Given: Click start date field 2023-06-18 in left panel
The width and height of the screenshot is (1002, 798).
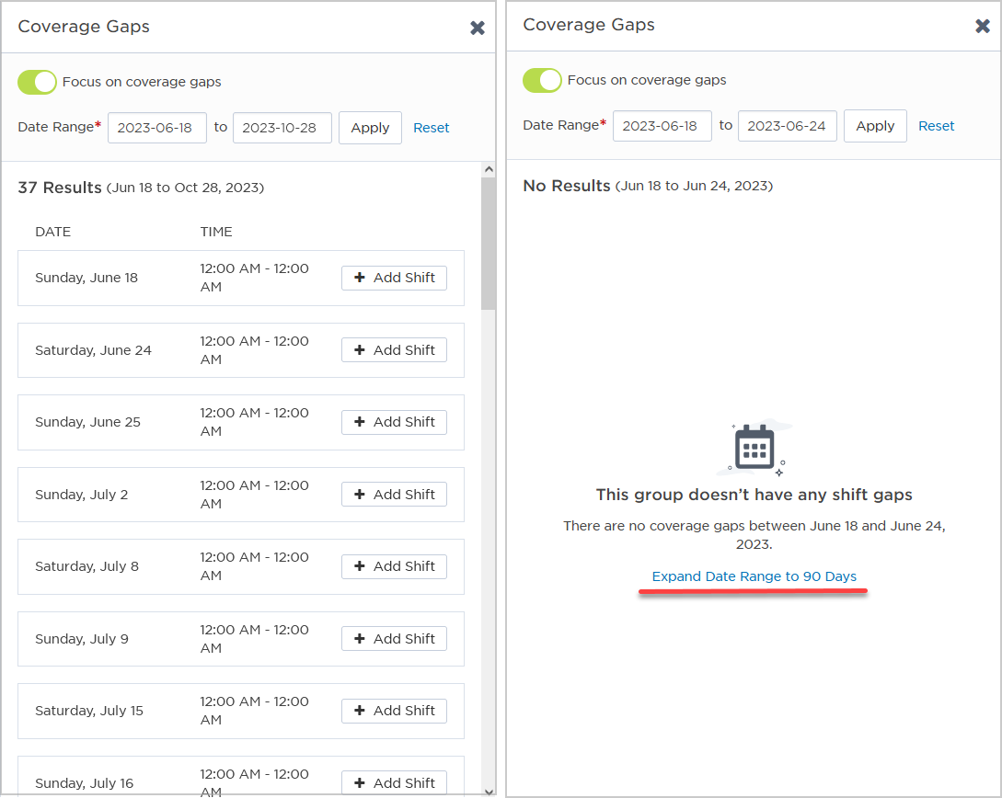Looking at the screenshot, I should pyautogui.click(x=157, y=128).
